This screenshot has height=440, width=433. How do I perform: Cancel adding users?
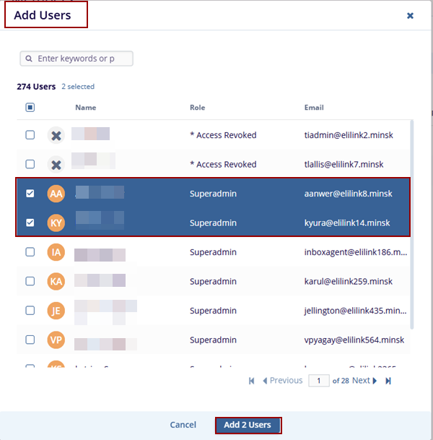click(x=183, y=425)
